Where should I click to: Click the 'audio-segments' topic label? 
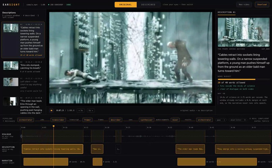(163, 120)
